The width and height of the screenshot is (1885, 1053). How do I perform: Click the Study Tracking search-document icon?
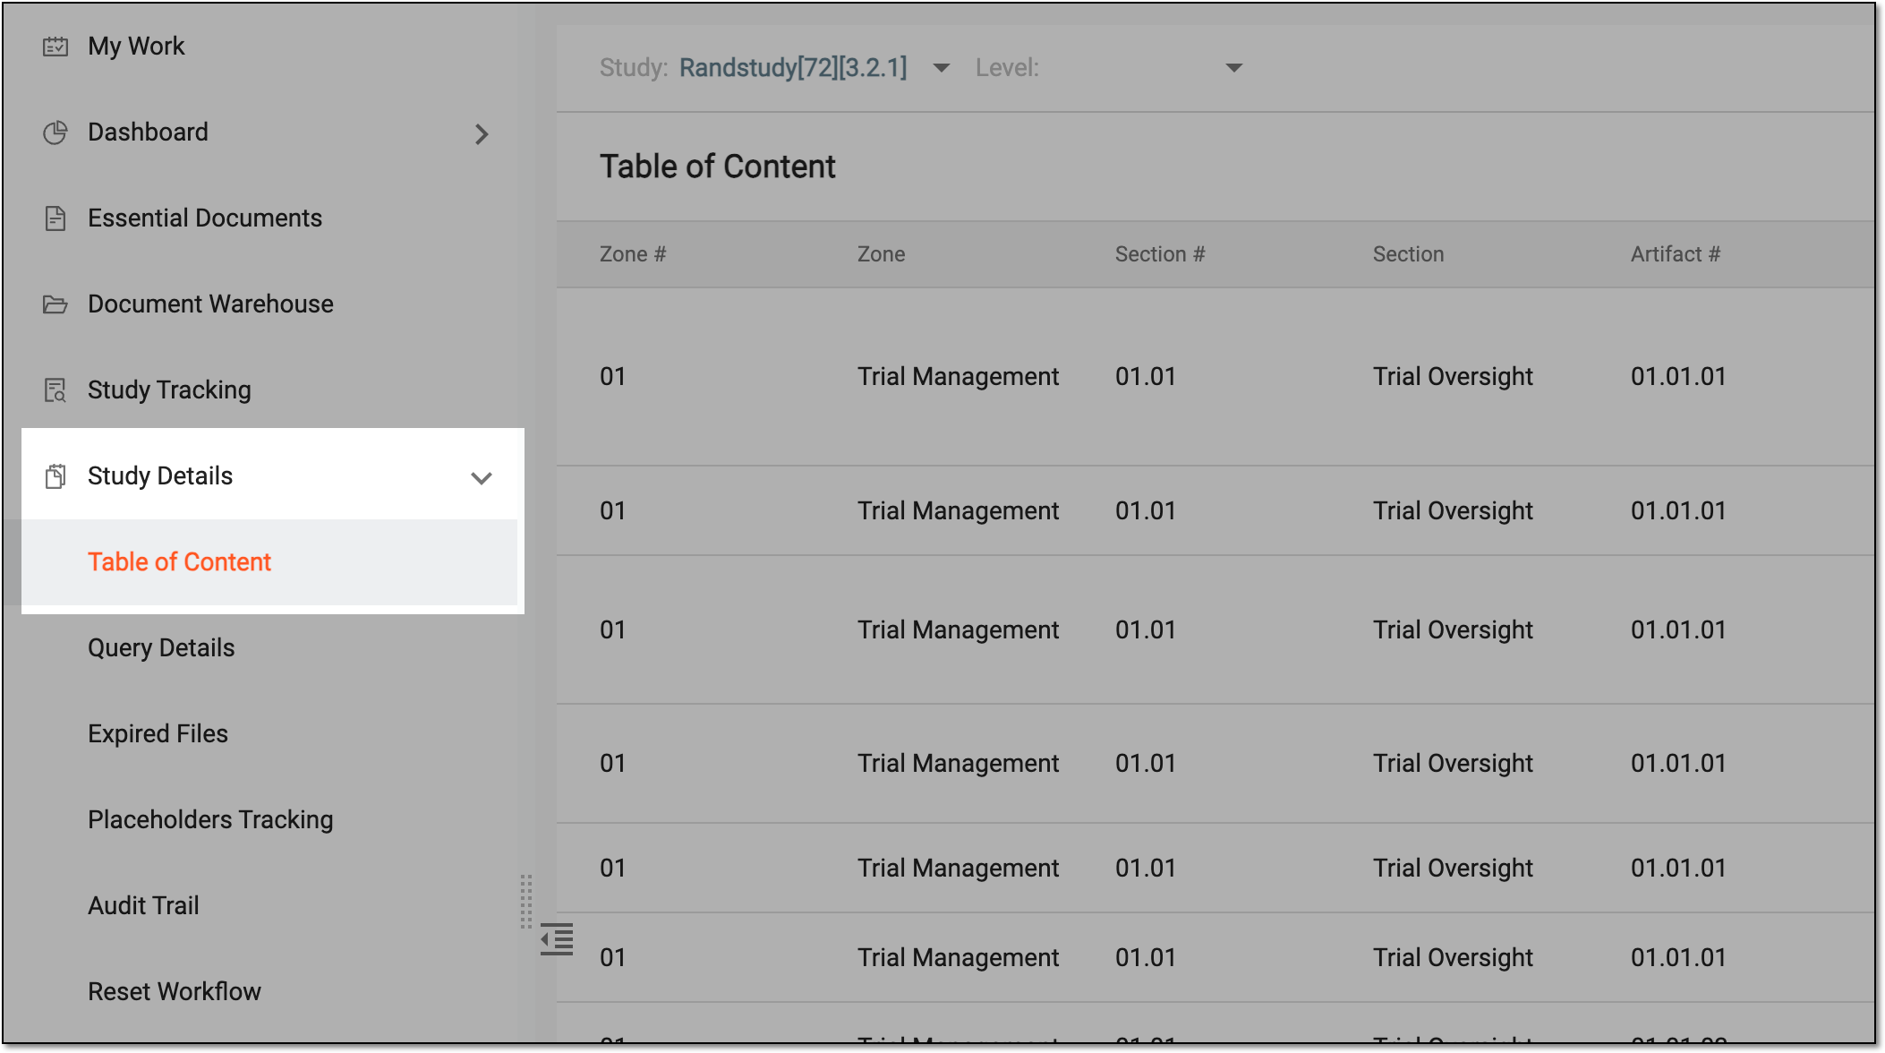click(x=55, y=390)
